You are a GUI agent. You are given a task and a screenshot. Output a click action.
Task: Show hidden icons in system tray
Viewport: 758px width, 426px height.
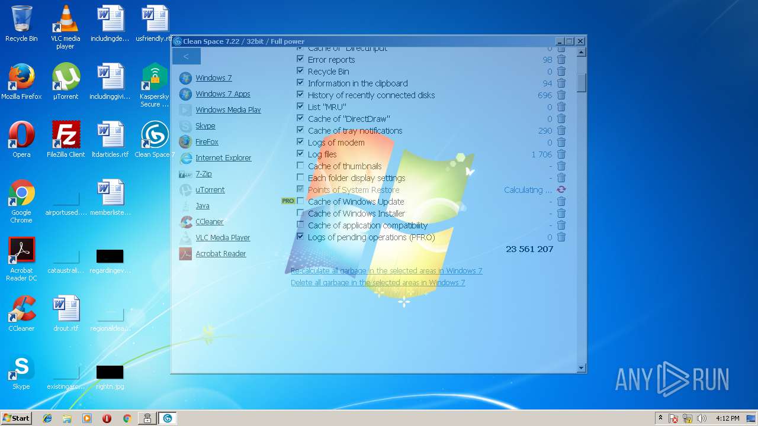pyautogui.click(x=660, y=418)
